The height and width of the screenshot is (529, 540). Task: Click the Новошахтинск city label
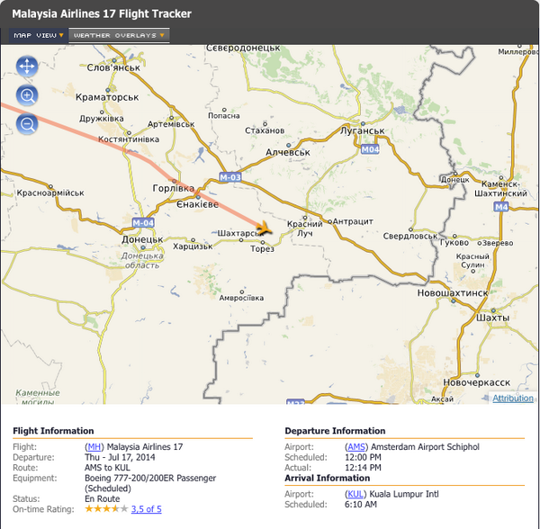(453, 293)
